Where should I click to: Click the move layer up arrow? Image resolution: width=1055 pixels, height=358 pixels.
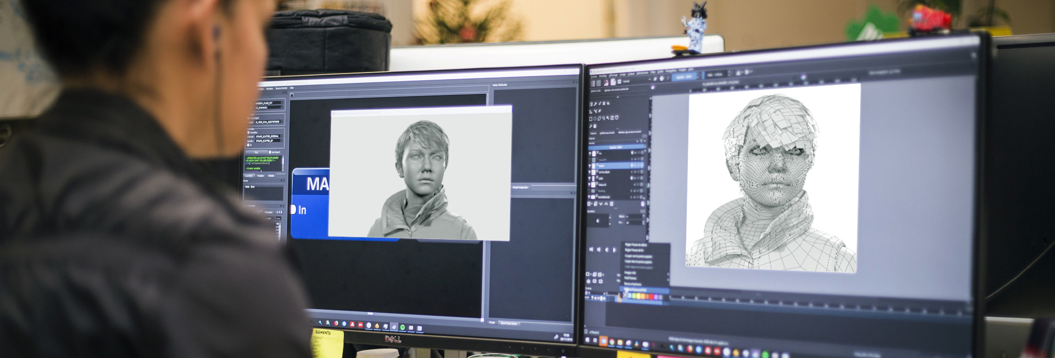pyautogui.click(x=606, y=204)
